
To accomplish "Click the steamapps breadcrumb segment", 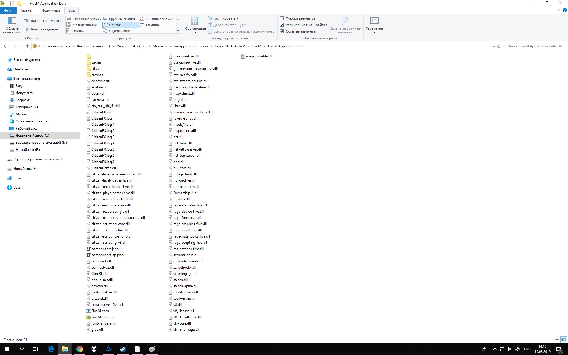I will [x=178, y=46].
